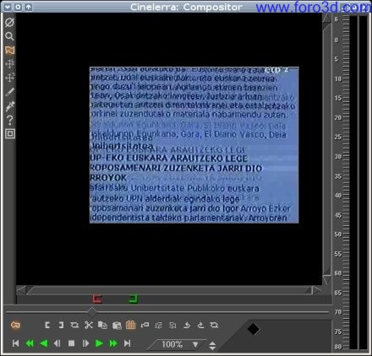Screen dimensions: 372x356
Task: Click the red In point marker on timebar
Action: pyautogui.click(x=97, y=299)
